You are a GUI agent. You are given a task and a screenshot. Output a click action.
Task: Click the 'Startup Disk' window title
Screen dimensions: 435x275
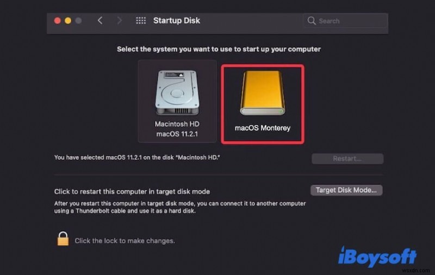[x=177, y=21]
